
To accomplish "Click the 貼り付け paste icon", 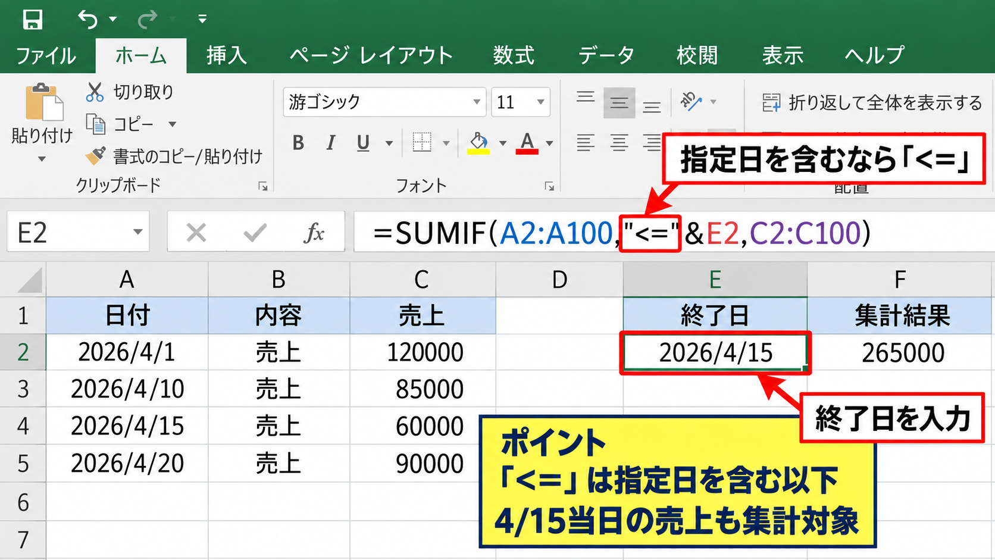I will pos(43,102).
